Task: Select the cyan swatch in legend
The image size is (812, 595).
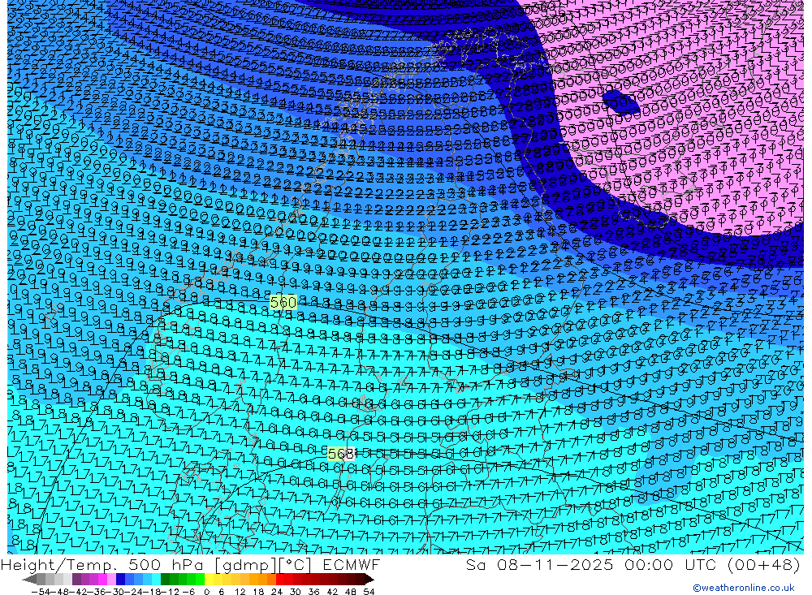Action: tap(156, 580)
